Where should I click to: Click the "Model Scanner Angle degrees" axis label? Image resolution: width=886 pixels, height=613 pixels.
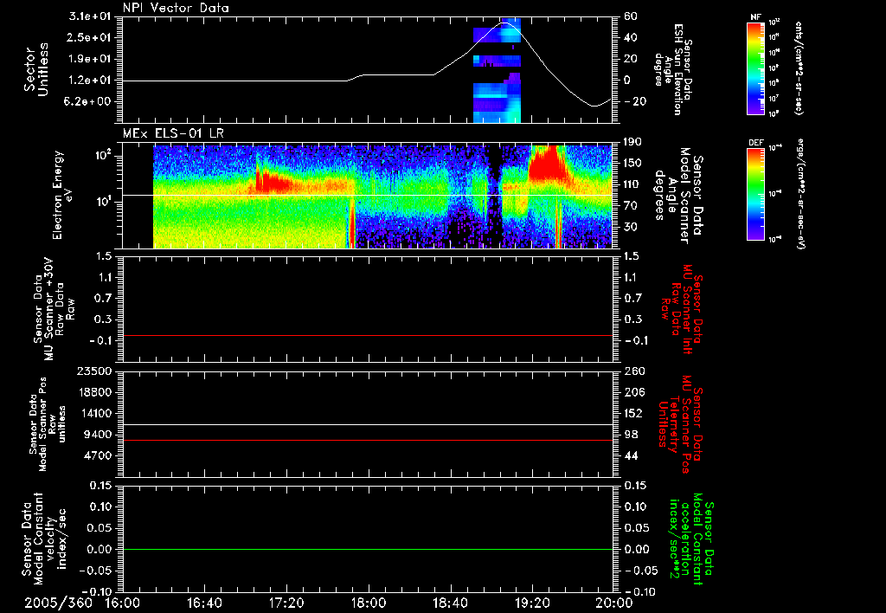678,195
